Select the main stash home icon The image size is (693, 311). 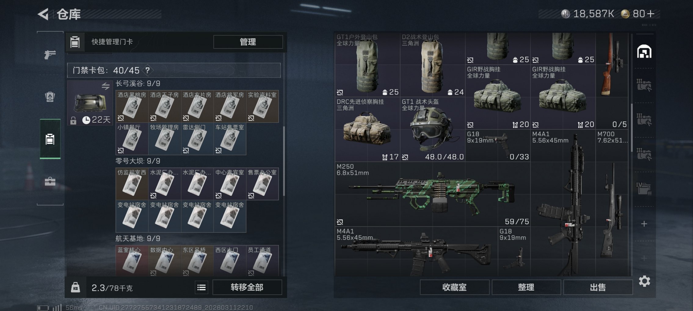644,52
